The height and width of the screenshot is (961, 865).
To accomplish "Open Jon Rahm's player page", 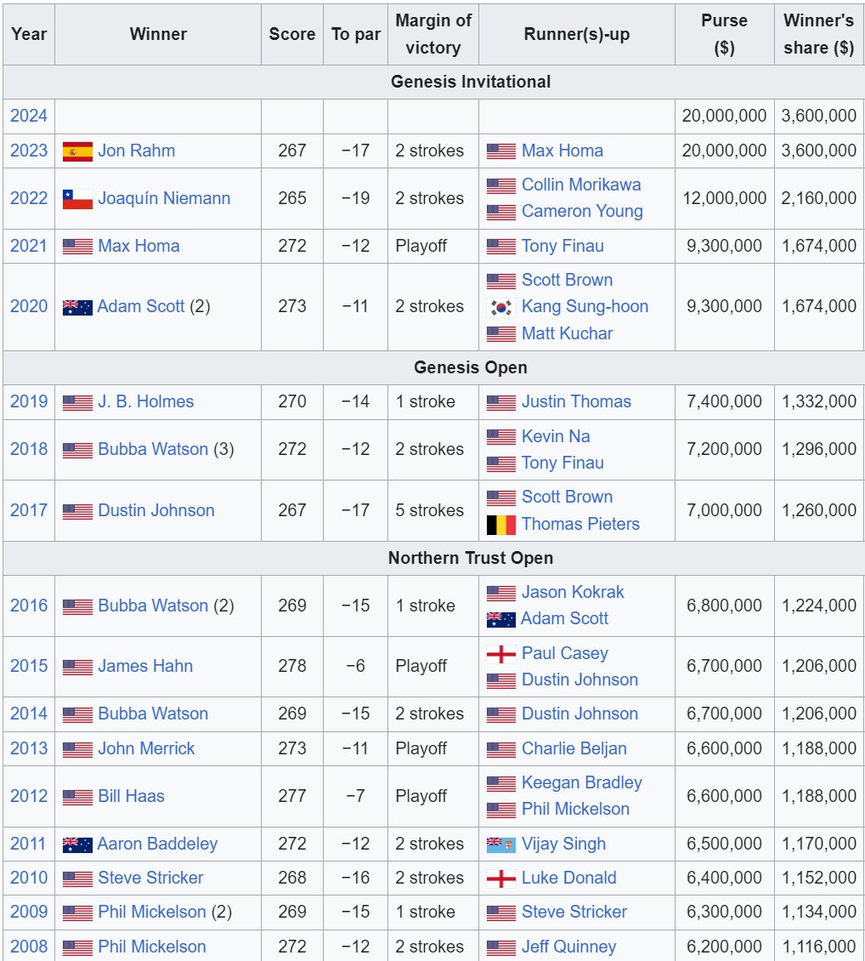I will click(136, 151).
